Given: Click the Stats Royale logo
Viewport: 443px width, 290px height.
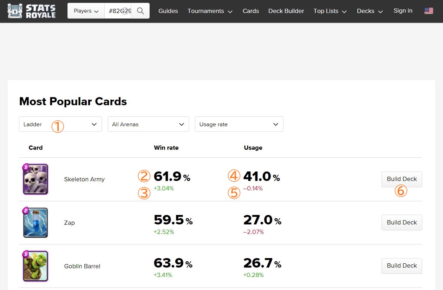Looking at the screenshot, I should point(32,11).
